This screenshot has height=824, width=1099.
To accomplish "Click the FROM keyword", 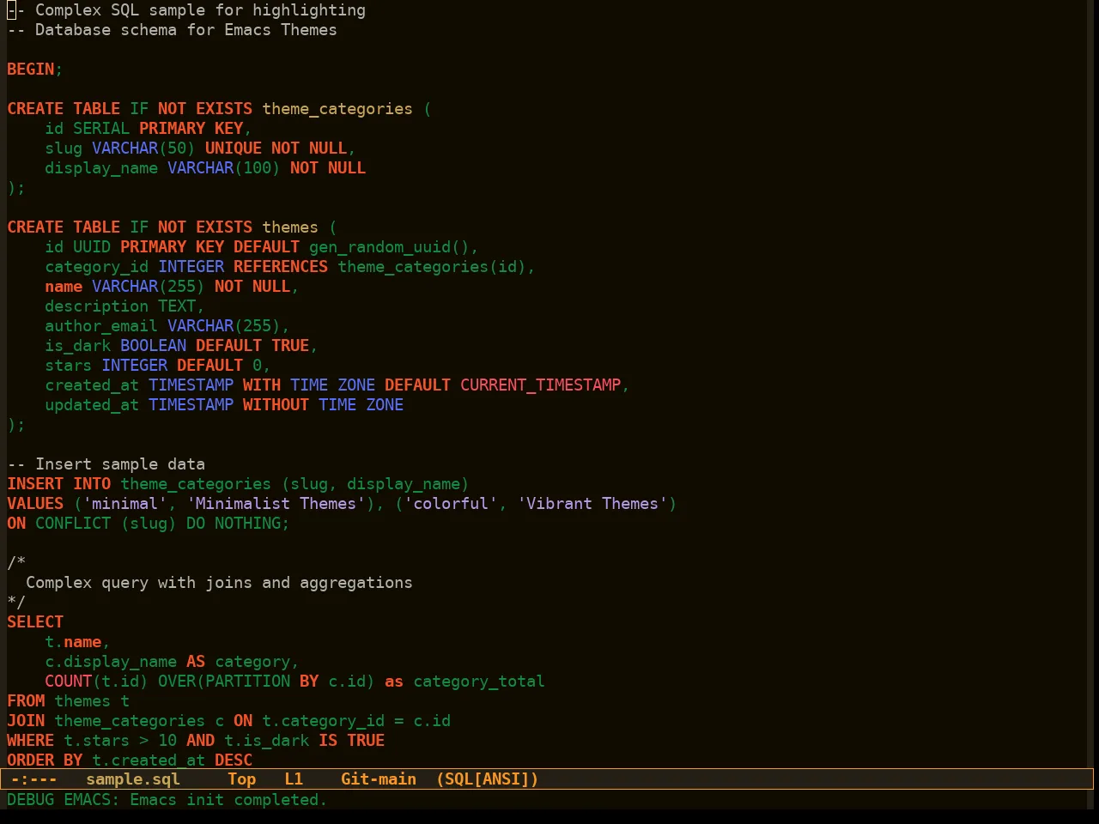I will point(26,701).
